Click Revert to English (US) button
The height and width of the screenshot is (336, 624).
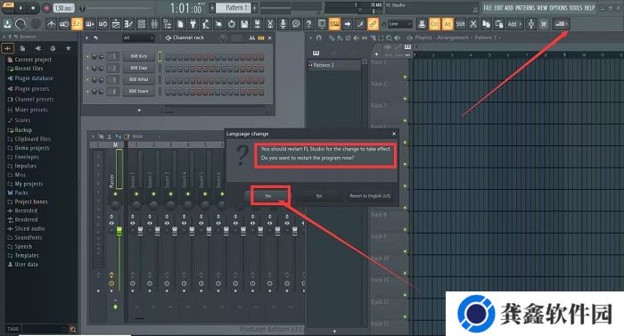[370, 196]
